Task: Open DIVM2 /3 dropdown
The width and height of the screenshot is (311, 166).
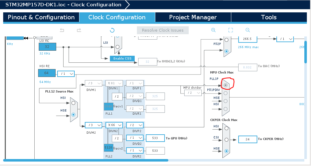Action: [93, 125]
